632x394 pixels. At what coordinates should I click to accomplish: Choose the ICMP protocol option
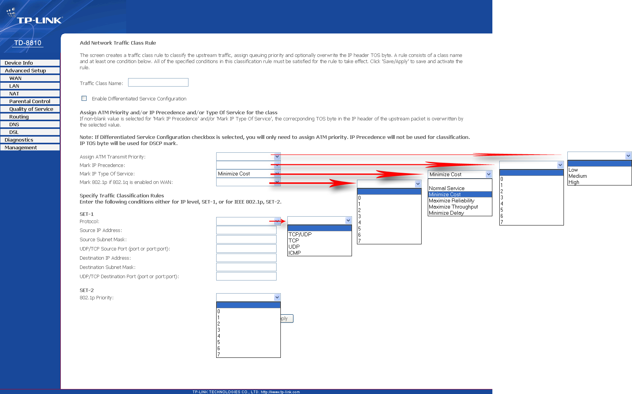(x=319, y=253)
